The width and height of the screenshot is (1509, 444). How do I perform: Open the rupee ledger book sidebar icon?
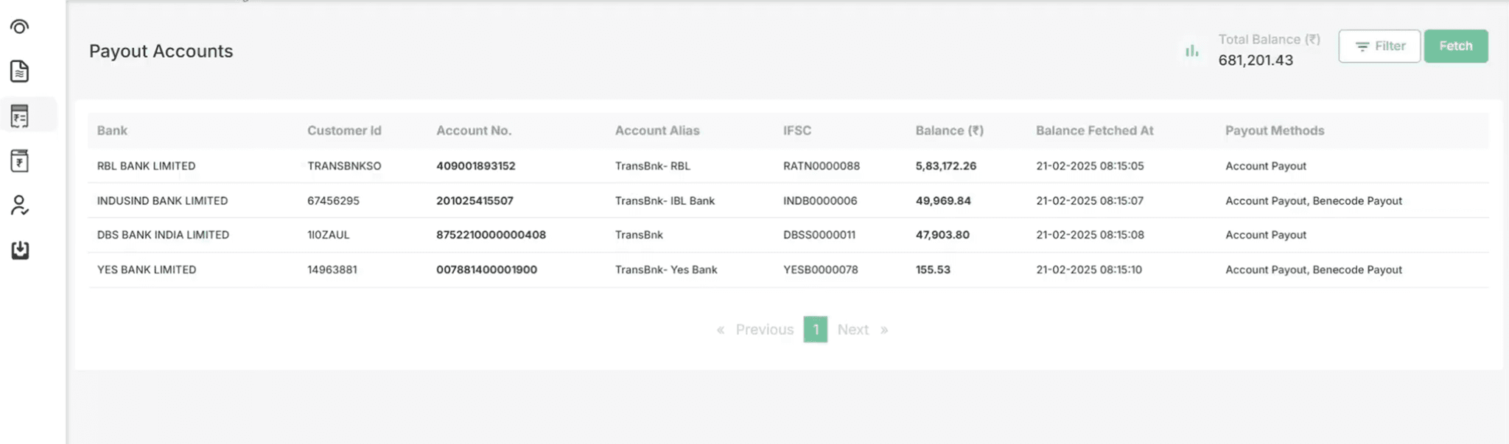[20, 161]
